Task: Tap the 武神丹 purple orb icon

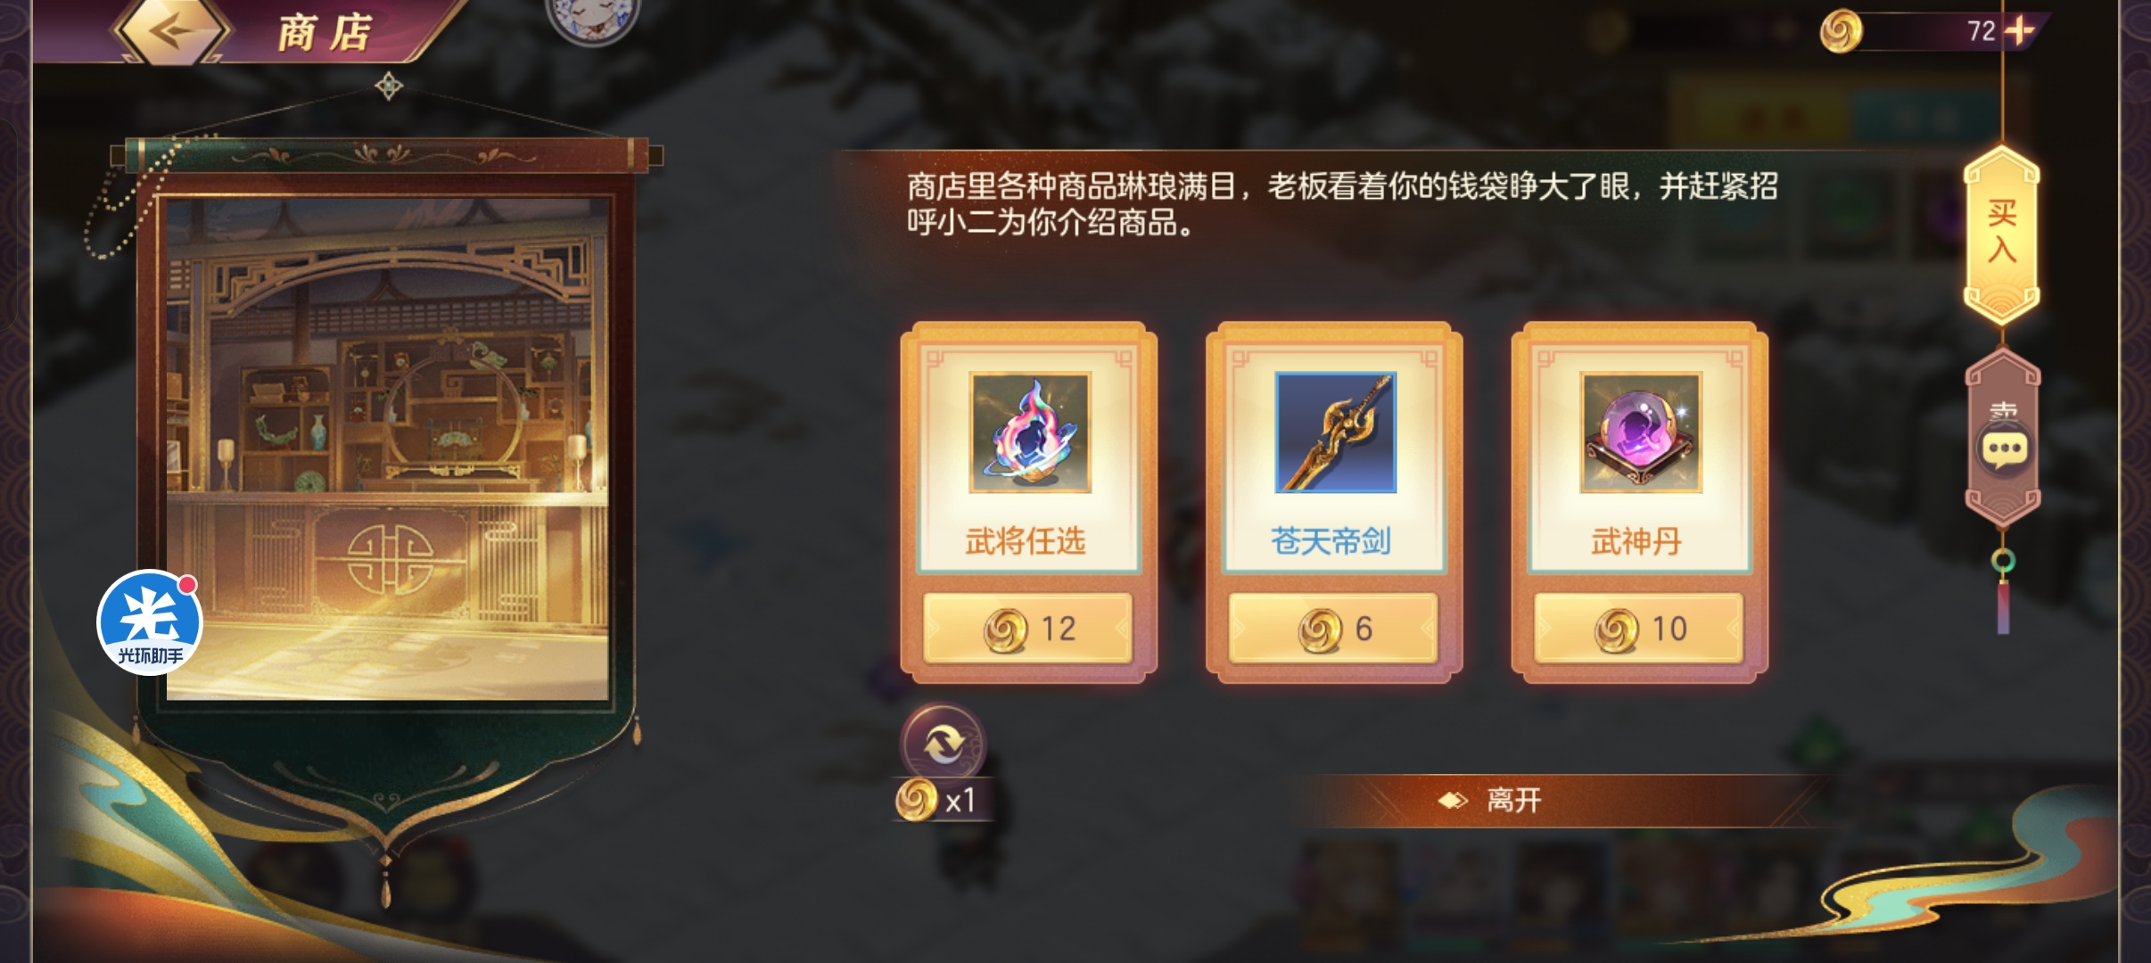Action: pos(1641,432)
